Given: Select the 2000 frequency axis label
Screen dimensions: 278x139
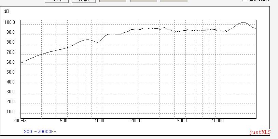Looking at the screenshot, I should (x=135, y=121).
